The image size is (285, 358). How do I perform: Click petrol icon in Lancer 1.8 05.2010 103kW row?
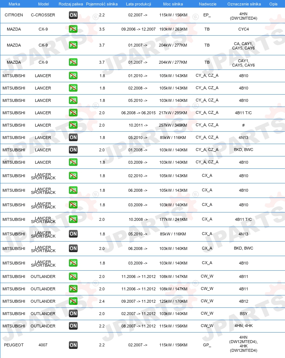point(73,100)
